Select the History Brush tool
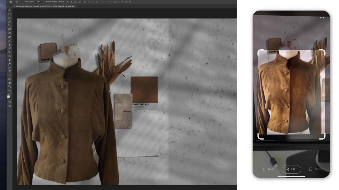 (10, 48)
